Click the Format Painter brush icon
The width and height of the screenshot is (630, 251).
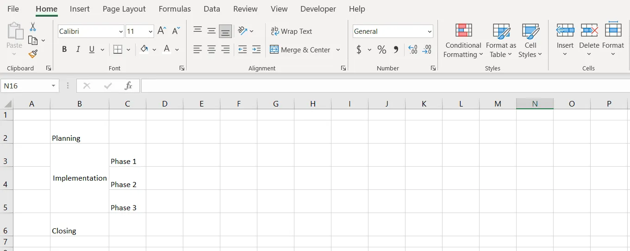click(x=33, y=54)
